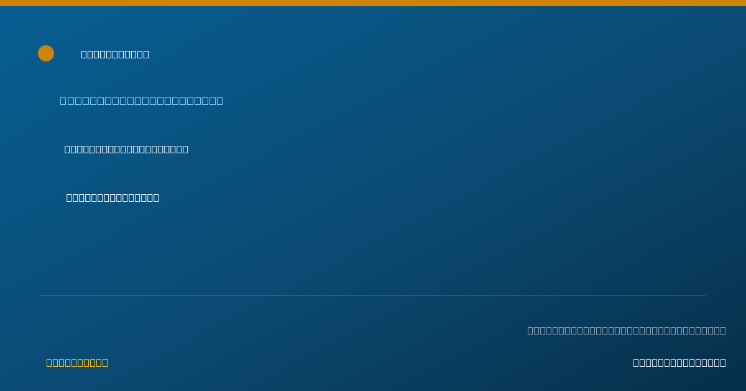Image resolution: width=746 pixels, height=391 pixels.
Task: Click the shortest white text line above the divider
Action: 113,197
